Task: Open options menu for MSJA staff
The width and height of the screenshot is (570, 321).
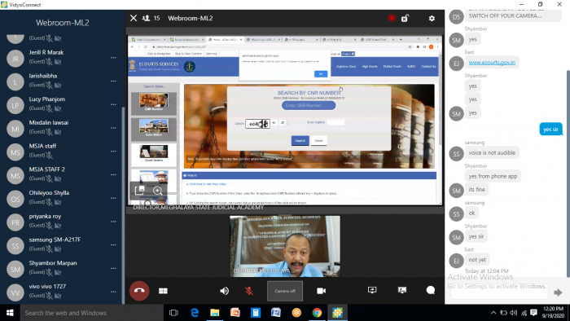Action: pyautogui.click(x=113, y=152)
